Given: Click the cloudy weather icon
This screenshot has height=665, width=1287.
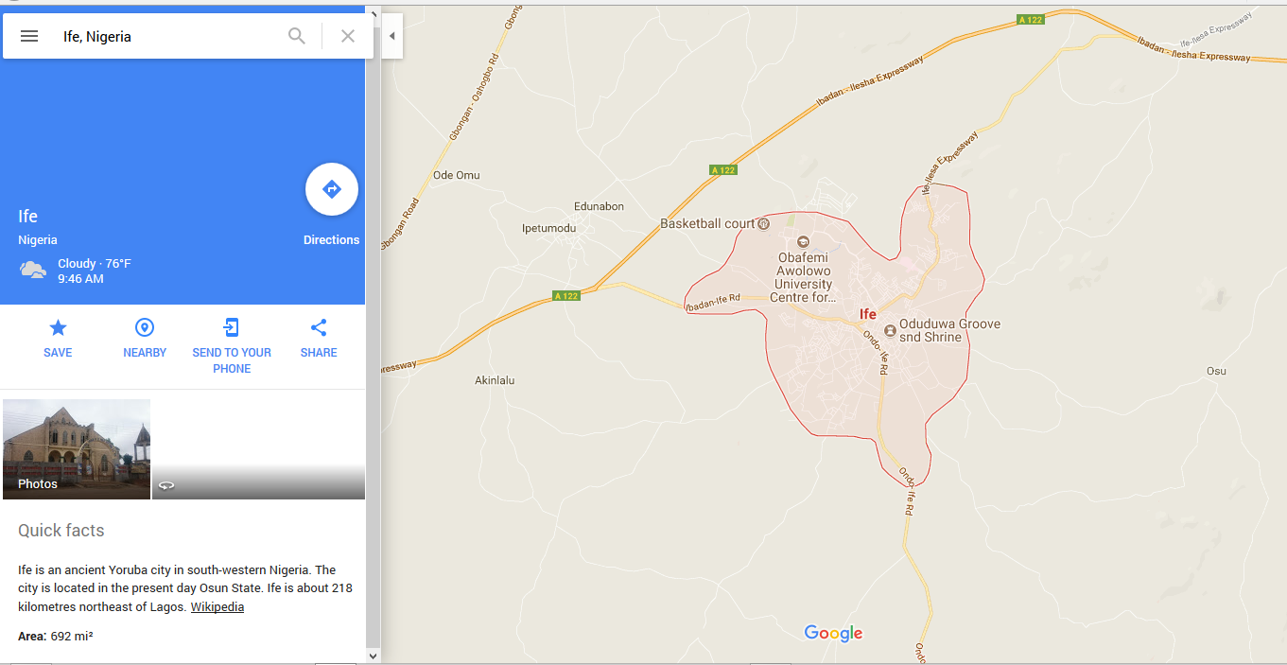Looking at the screenshot, I should click(x=33, y=271).
